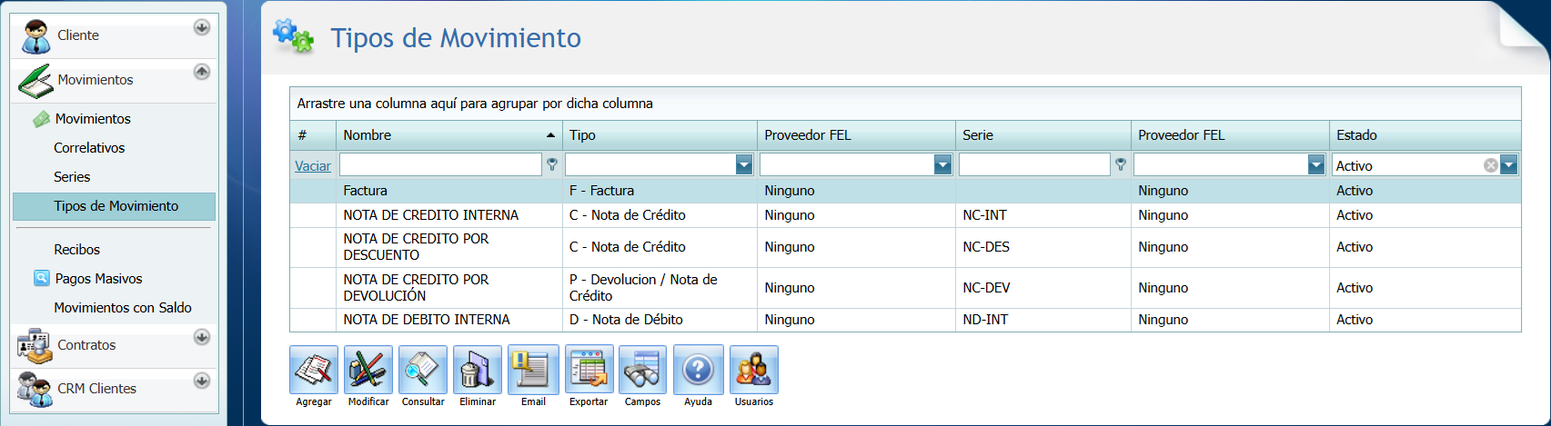Click the Vaciar filter link

click(313, 166)
